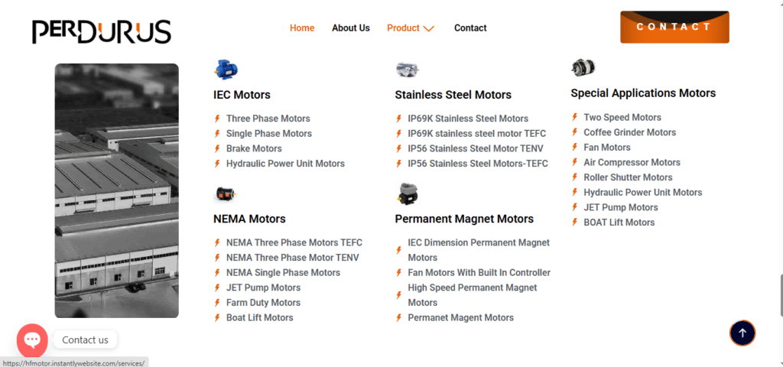This screenshot has height=367, width=783.
Task: Open IP69K Stainless Steel Motors link
Action: click(x=468, y=119)
